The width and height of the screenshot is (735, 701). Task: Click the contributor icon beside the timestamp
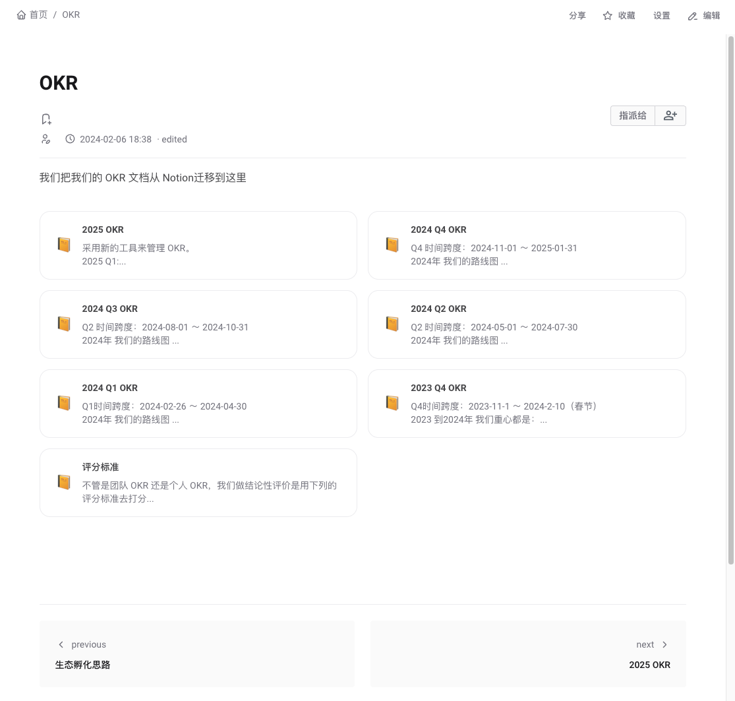point(45,139)
